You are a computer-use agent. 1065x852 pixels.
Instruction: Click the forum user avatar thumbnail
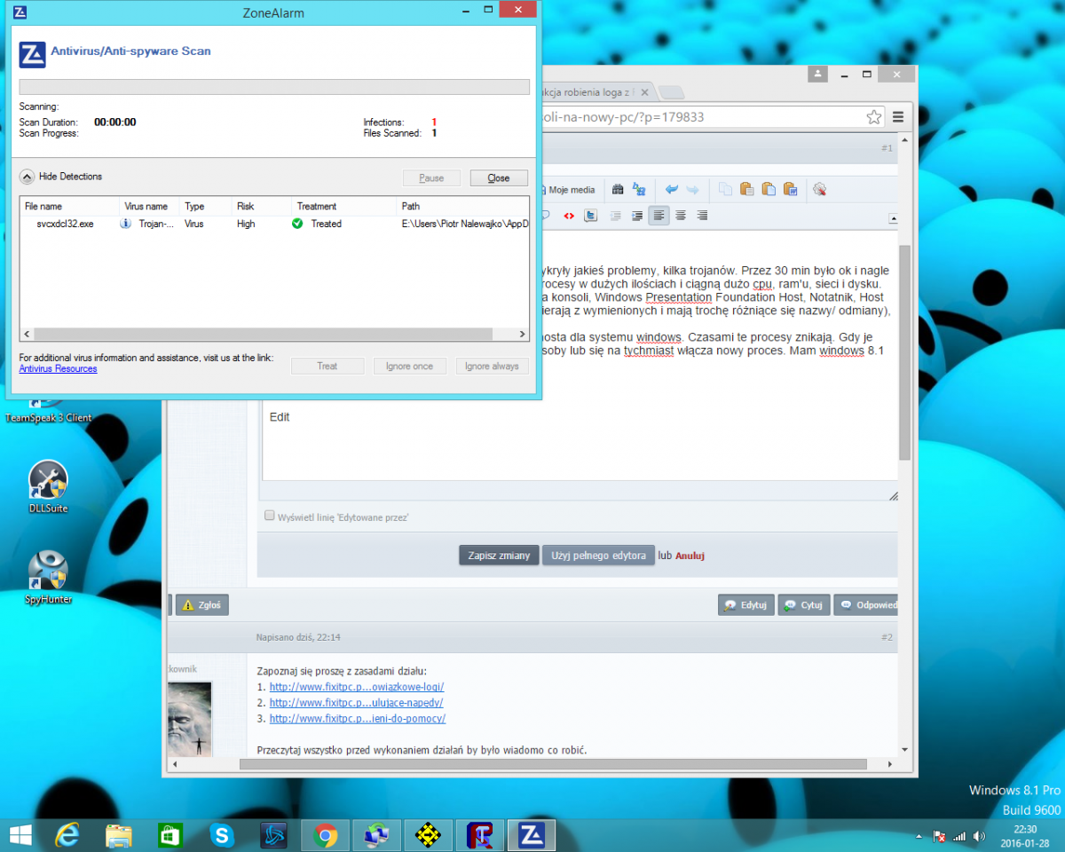(x=190, y=719)
